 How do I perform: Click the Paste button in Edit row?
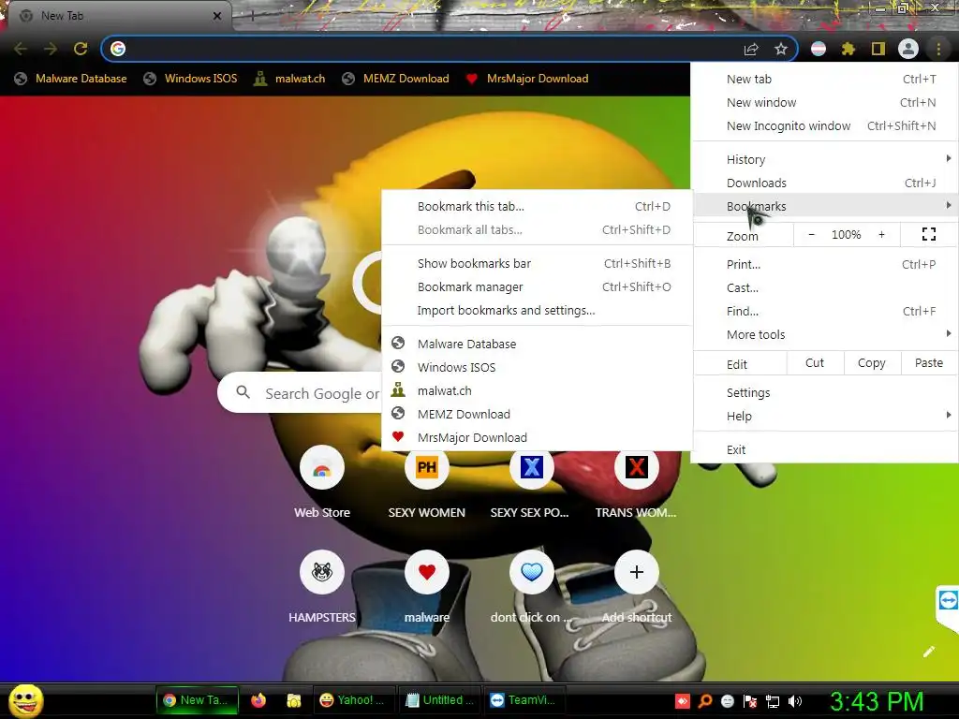pyautogui.click(x=929, y=363)
